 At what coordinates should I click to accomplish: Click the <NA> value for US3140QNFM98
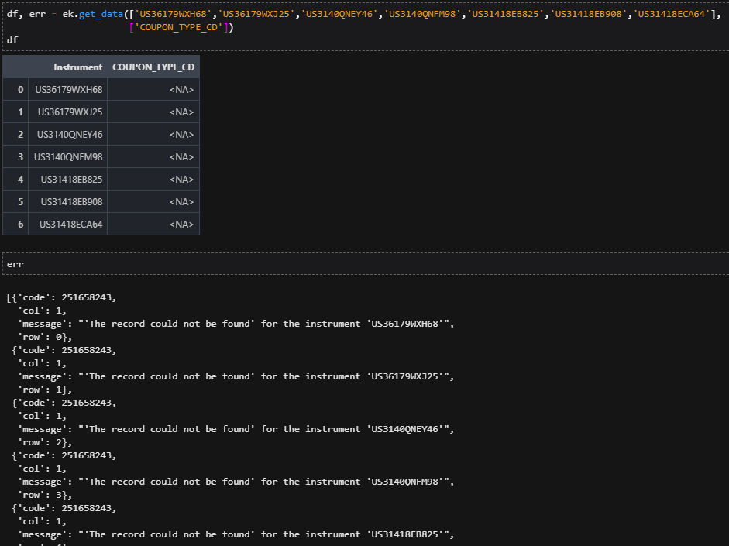tap(153, 157)
